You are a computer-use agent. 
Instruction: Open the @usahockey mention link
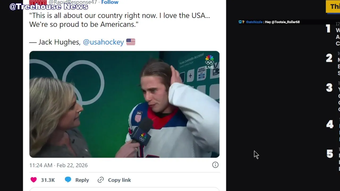[103, 42]
